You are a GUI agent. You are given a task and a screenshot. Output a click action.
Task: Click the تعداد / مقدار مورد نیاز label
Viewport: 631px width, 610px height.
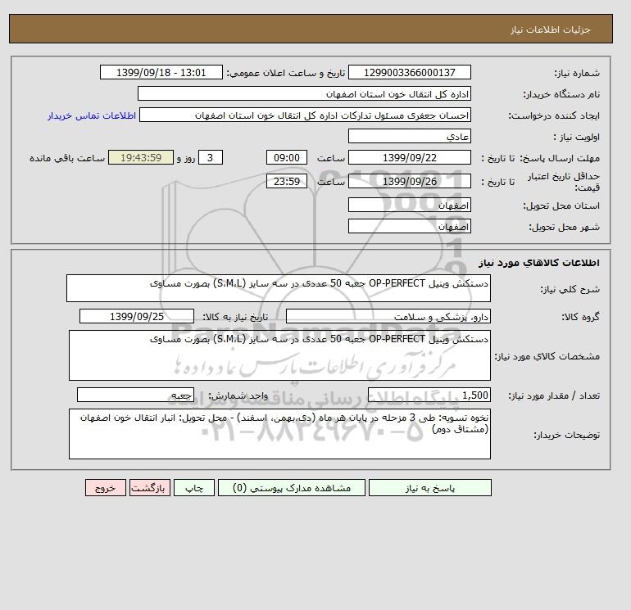coord(554,395)
